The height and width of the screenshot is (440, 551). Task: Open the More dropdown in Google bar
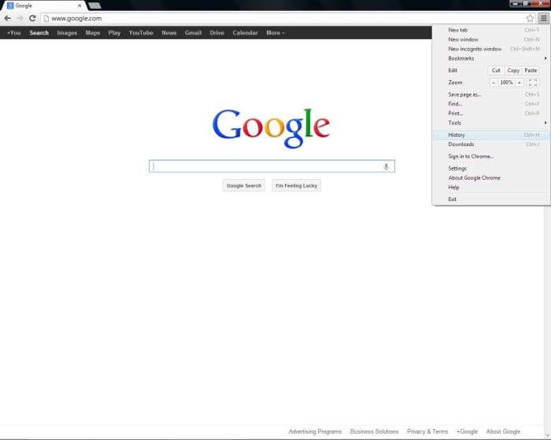pos(275,33)
